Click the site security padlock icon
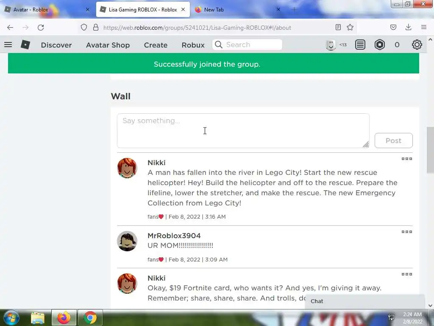The image size is (434, 326). click(96, 28)
